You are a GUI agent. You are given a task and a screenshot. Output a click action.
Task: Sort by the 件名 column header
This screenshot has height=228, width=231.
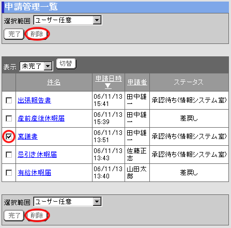point(54,82)
